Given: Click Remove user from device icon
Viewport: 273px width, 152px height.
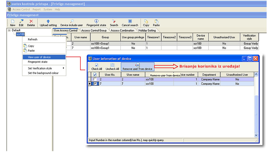Looking at the screenshot, I should pyautogui.click(x=137, y=65).
